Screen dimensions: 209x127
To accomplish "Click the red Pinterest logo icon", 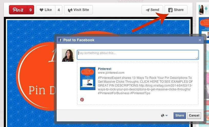I will tap(82, 100).
